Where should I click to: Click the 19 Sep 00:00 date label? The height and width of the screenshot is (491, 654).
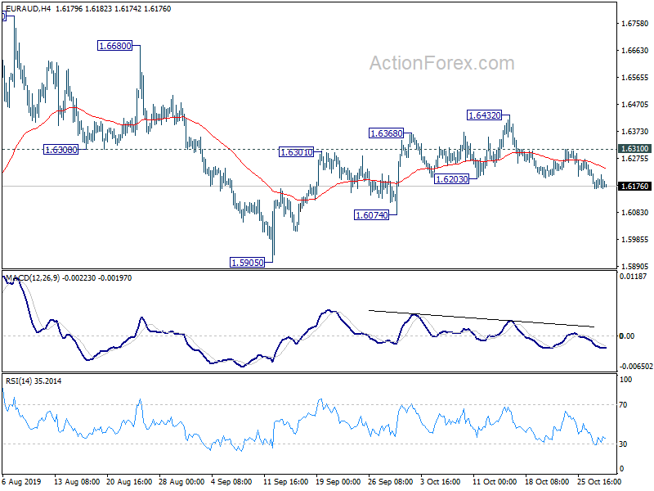coord(338,481)
